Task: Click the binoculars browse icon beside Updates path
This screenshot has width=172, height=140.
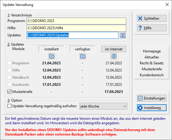Action: (x=123, y=35)
